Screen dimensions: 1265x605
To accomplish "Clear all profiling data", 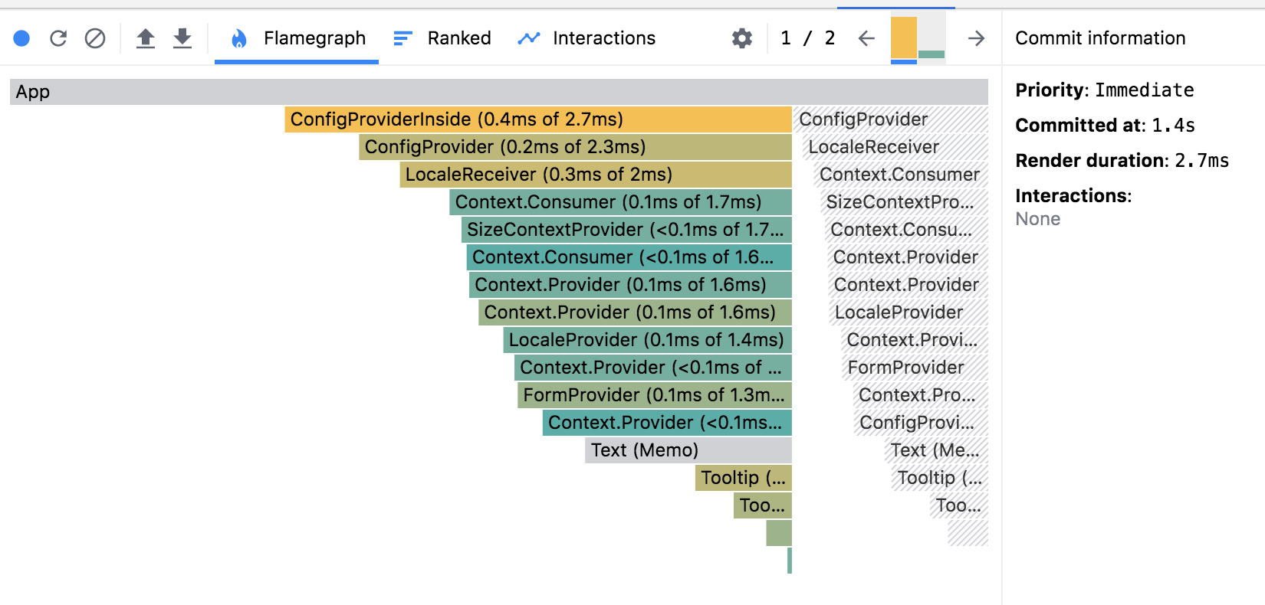I will pos(95,37).
